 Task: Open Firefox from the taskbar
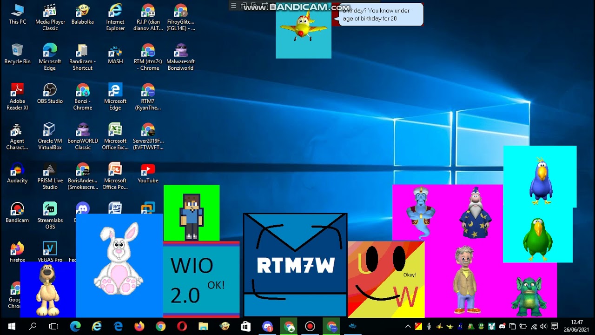click(139, 326)
